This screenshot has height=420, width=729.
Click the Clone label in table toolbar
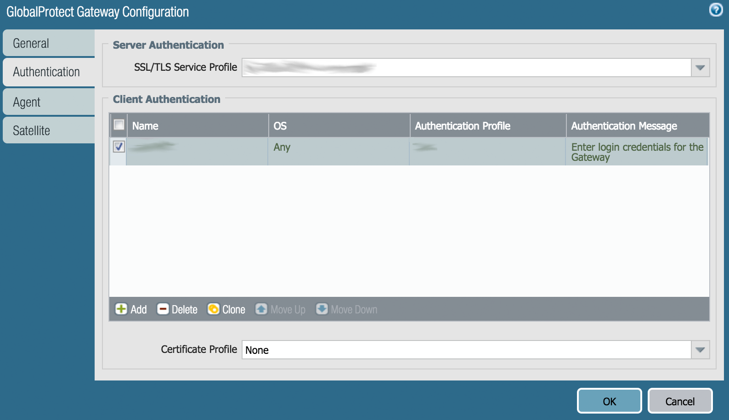pyautogui.click(x=234, y=310)
